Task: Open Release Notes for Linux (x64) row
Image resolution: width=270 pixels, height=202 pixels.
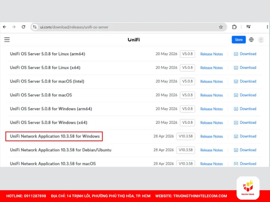Action: coord(212,68)
